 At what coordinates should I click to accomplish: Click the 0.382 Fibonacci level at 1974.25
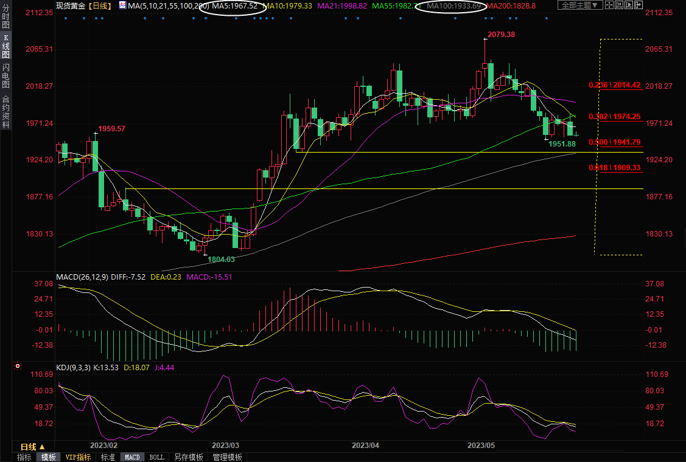point(615,116)
